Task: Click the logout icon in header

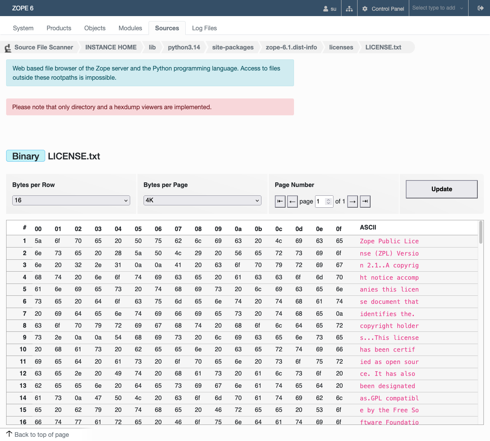Action: (x=481, y=8)
